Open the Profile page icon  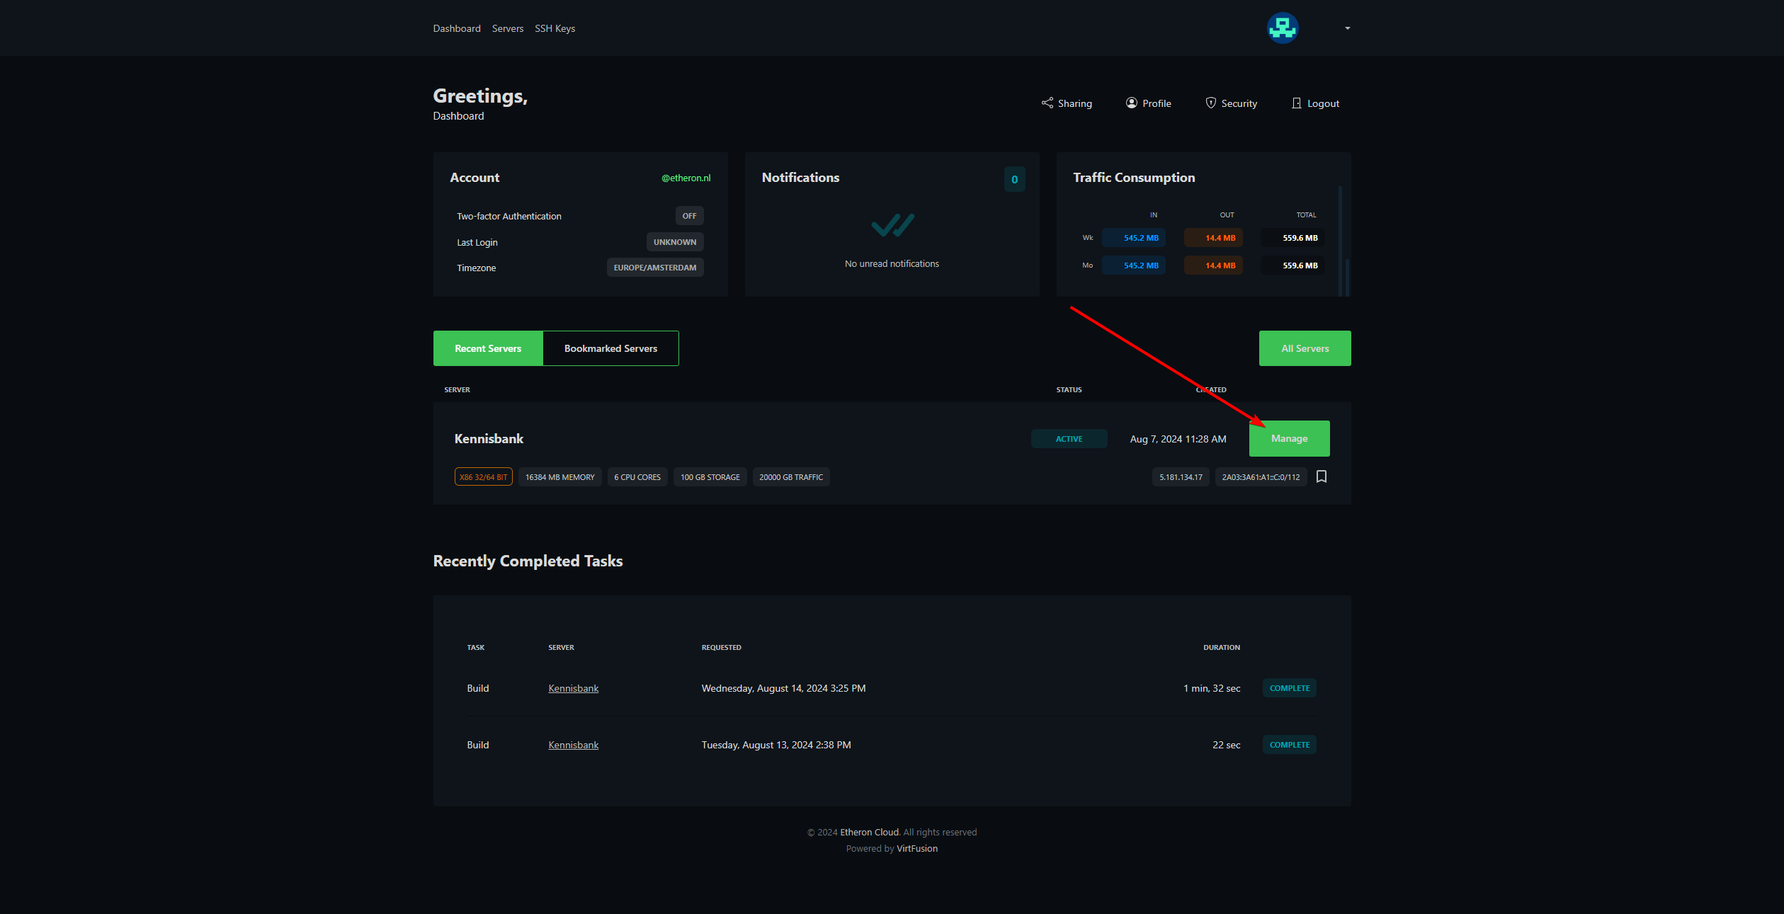coord(1131,103)
